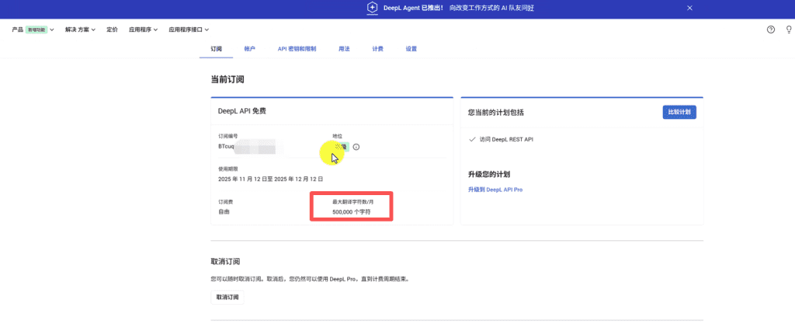Click the 取消订阅 section heading
Screen dimensions: 795x335
[x=225, y=261]
